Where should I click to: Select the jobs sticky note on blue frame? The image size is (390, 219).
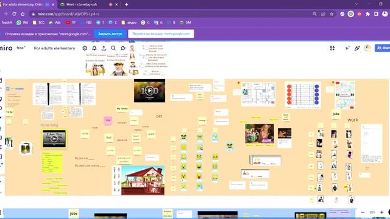(73, 214)
